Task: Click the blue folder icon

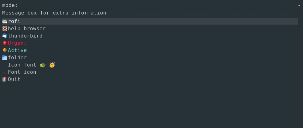Action: pos(5,57)
